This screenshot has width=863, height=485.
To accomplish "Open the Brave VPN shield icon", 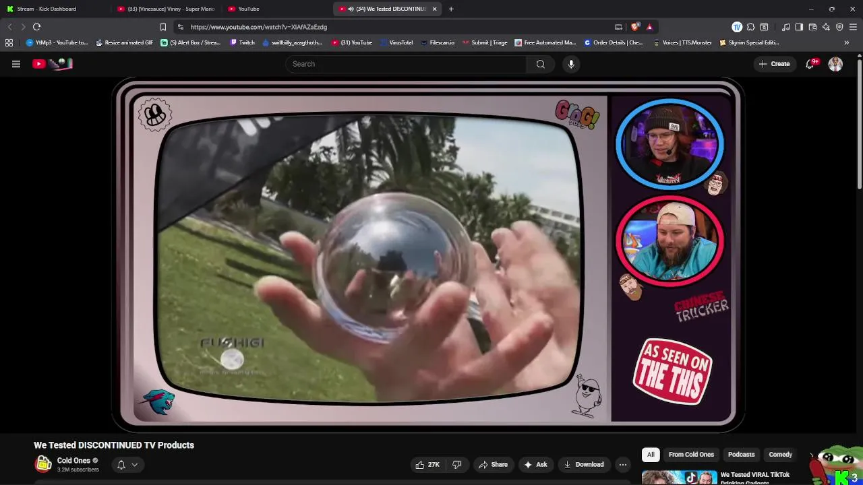I will [839, 27].
